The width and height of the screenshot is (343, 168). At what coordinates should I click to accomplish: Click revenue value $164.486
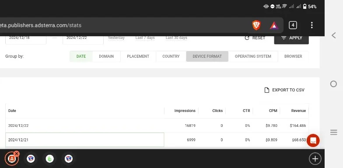coord(297,126)
